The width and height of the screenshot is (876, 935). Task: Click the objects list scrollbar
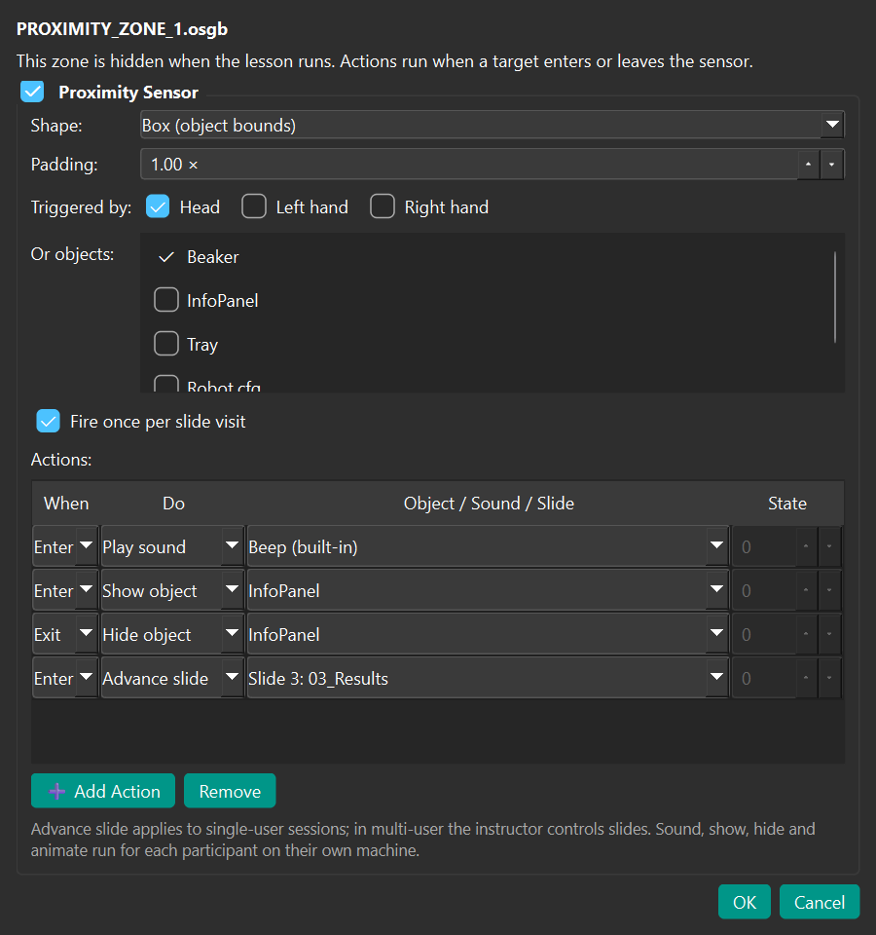(835, 297)
